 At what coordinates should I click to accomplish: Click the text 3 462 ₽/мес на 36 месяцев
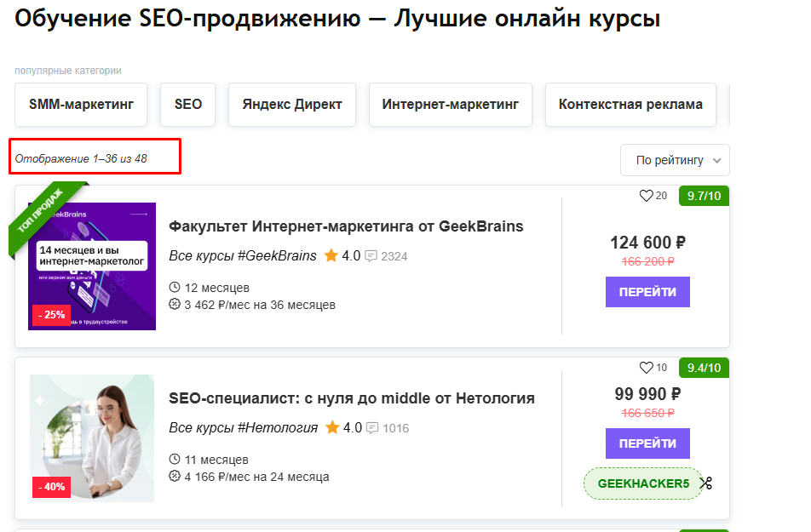(x=260, y=305)
